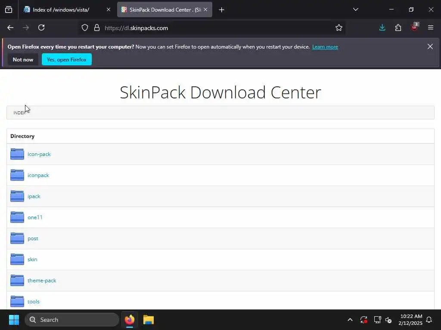The image size is (441, 330).
Task: Open the Extensions menu
Action: point(398,28)
